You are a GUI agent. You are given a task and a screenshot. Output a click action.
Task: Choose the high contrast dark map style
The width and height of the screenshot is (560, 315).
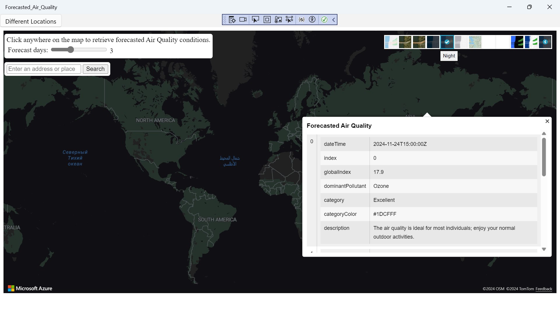click(517, 42)
